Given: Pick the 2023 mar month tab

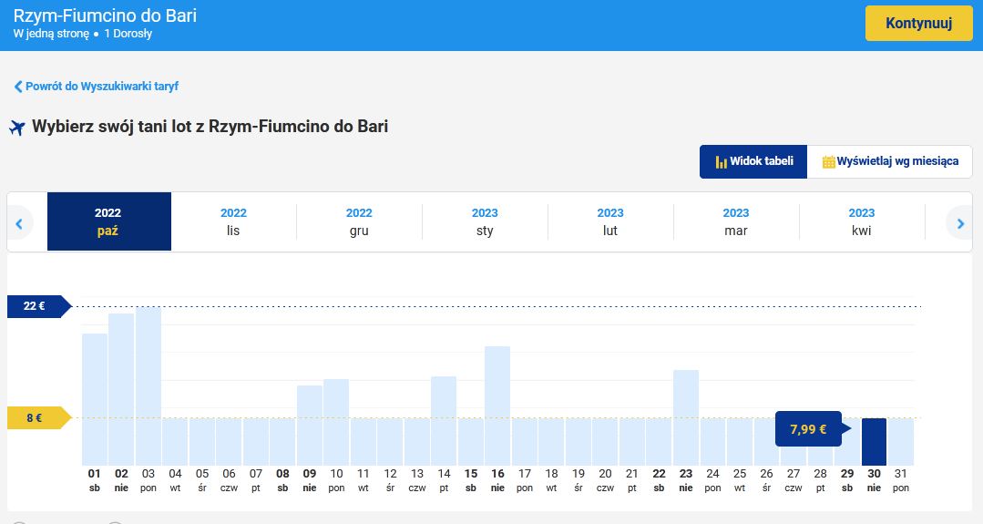Looking at the screenshot, I should [736, 221].
